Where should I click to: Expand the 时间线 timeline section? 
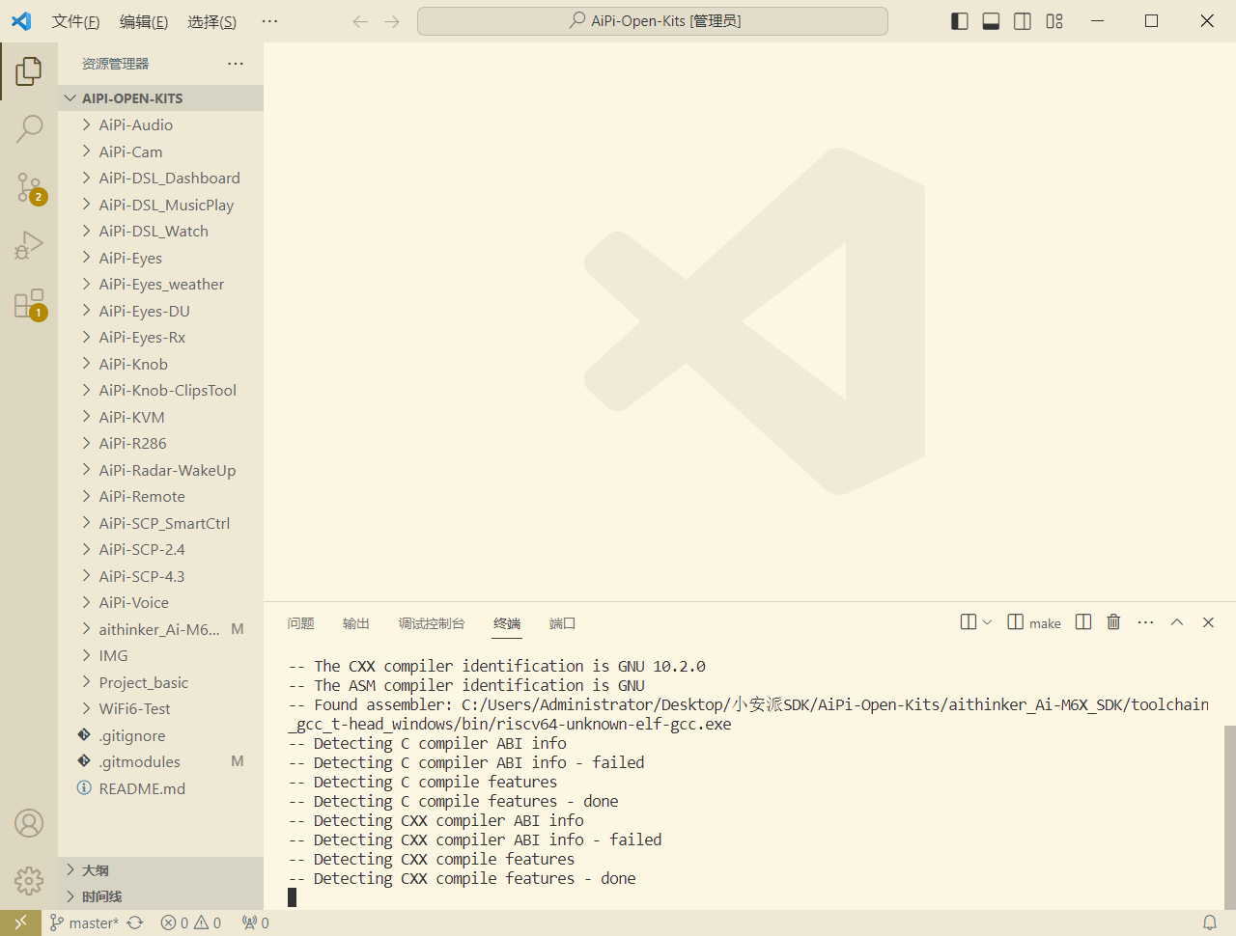(160, 896)
